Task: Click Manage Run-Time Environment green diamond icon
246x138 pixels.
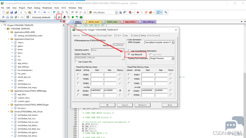Action: coord(73,17)
